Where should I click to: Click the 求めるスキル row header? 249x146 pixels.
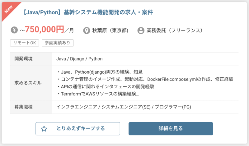(x=28, y=83)
